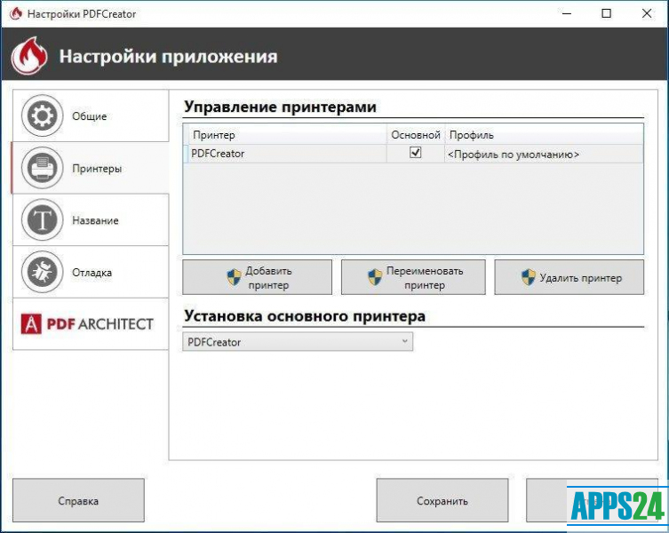Click the Сохранить button

(x=442, y=500)
